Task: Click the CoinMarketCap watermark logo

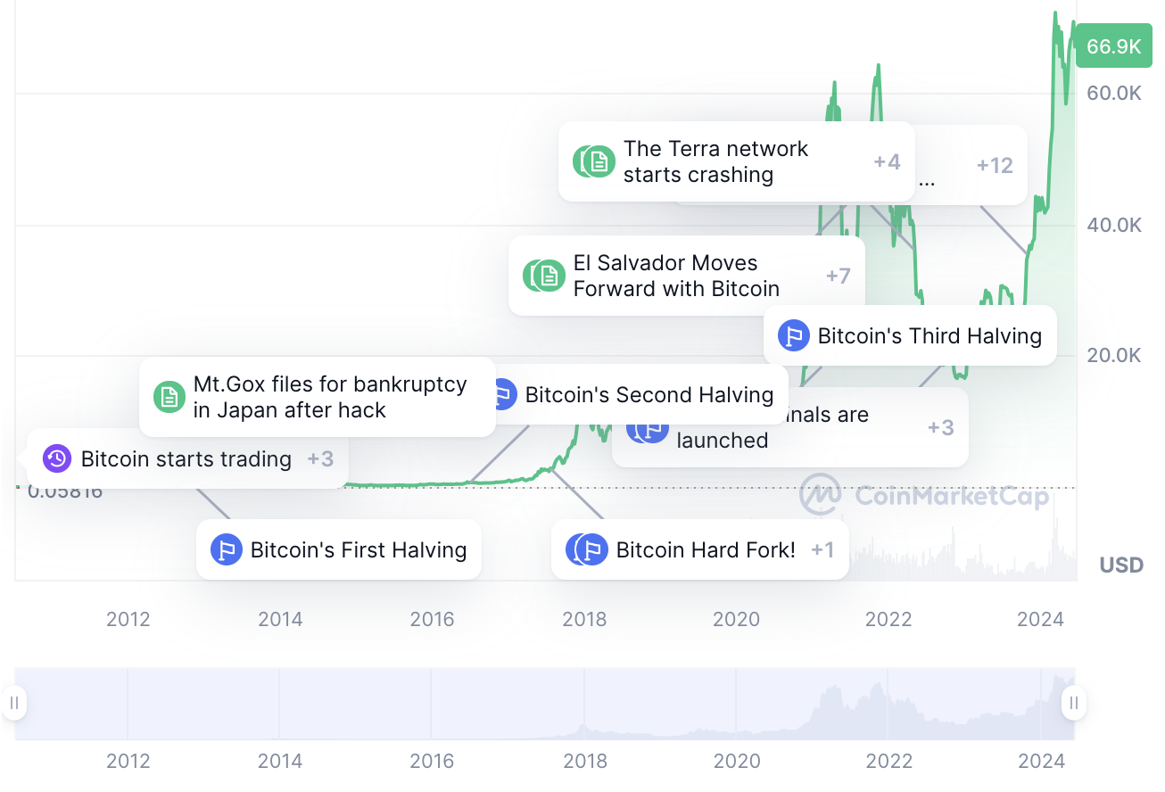Action: [924, 494]
